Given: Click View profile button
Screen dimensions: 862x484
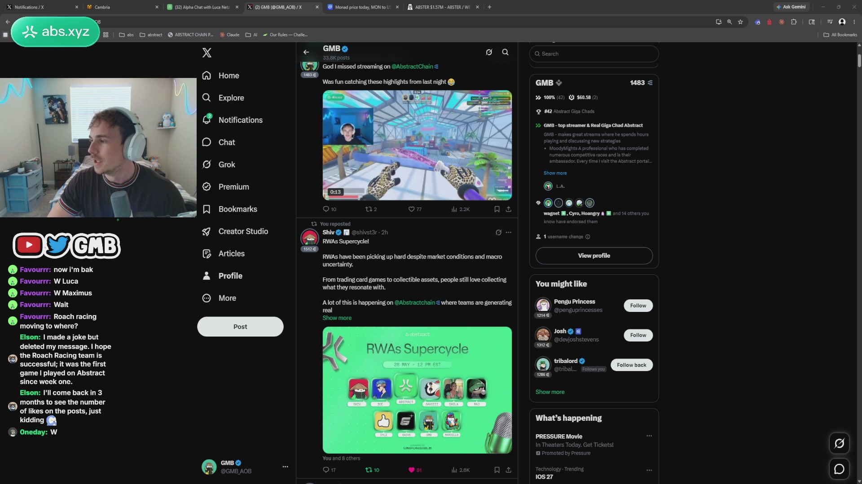Looking at the screenshot, I should click(x=594, y=256).
